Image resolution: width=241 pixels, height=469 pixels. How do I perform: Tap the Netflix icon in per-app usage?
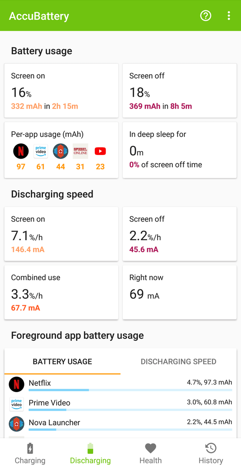point(21,151)
